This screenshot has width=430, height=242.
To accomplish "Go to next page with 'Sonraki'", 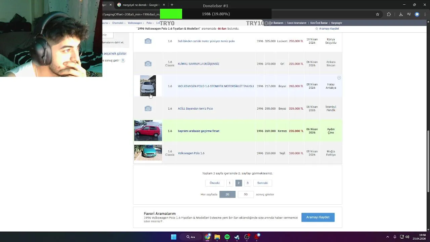I will click(262, 183).
